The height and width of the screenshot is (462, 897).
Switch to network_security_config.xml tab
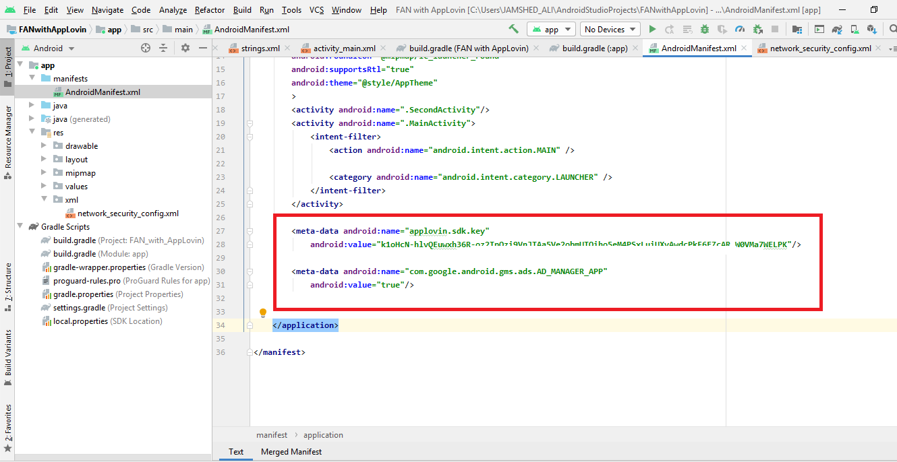pos(821,48)
